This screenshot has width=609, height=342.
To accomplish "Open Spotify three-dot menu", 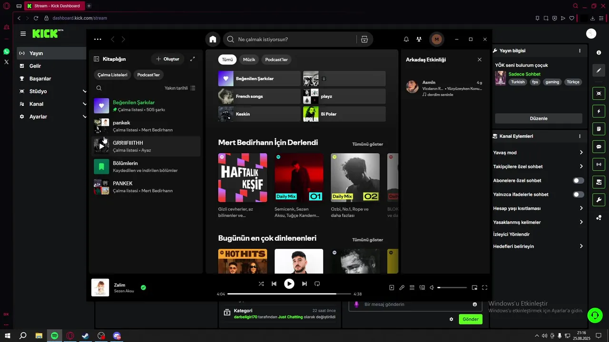I will pos(98,39).
